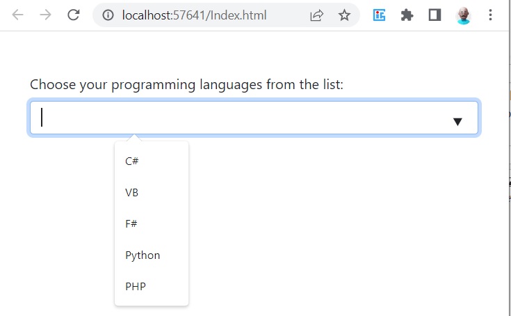Reload the page with the refresh icon

(x=74, y=15)
